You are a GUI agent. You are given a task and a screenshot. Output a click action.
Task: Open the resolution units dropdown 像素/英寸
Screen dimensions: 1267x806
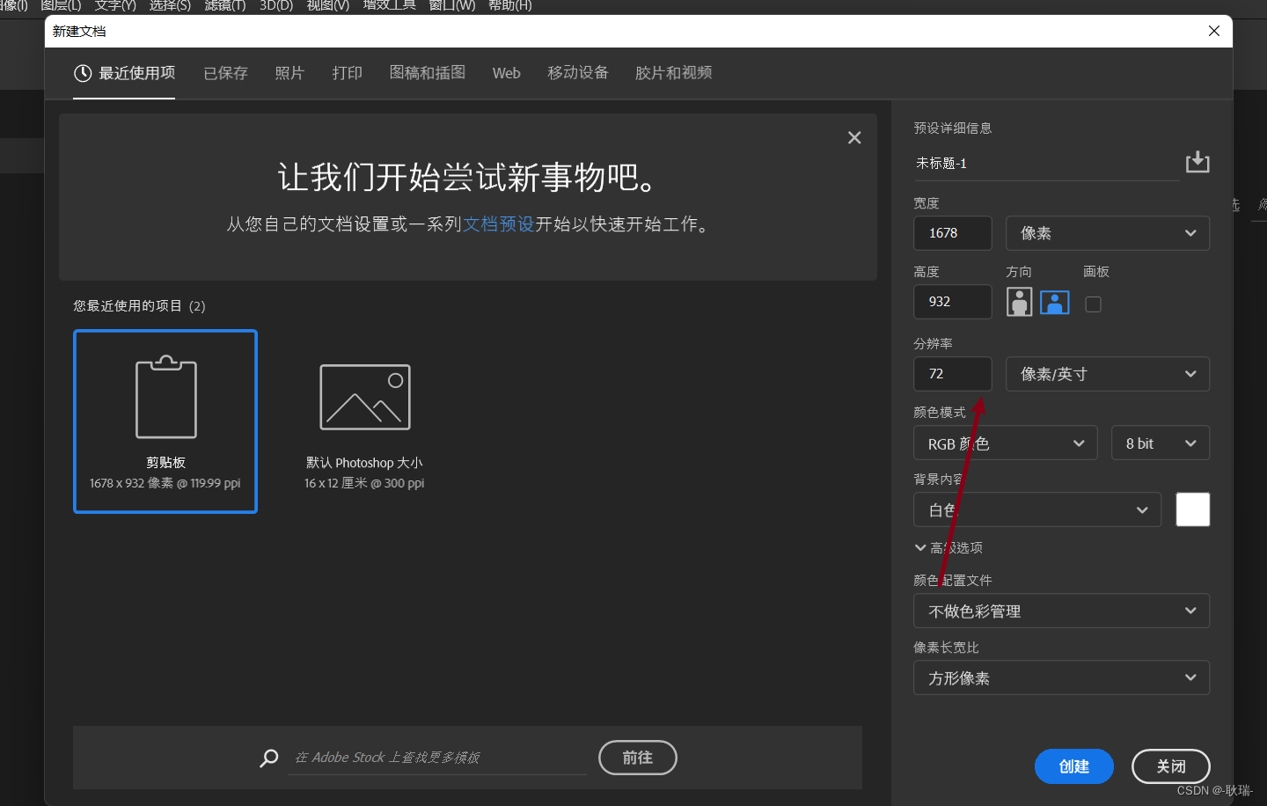(1107, 373)
